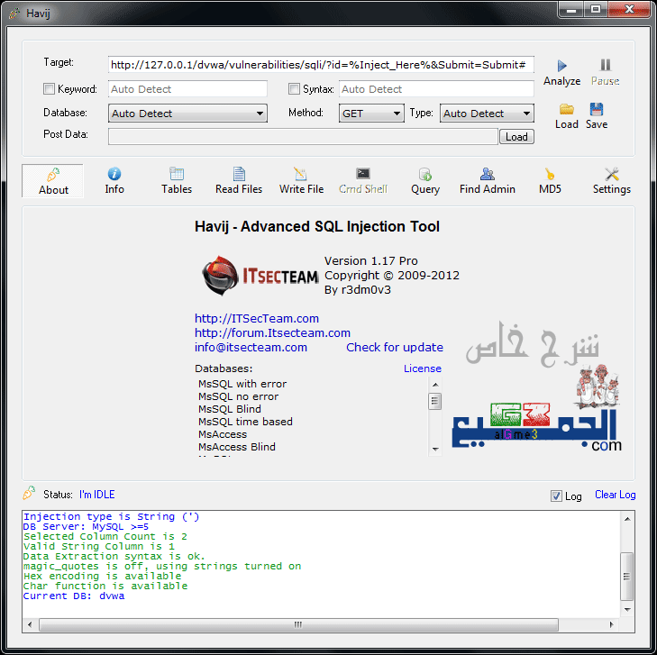Click the "I'm IDLE" status text
Screen dimensions: 657x655
click(x=96, y=495)
